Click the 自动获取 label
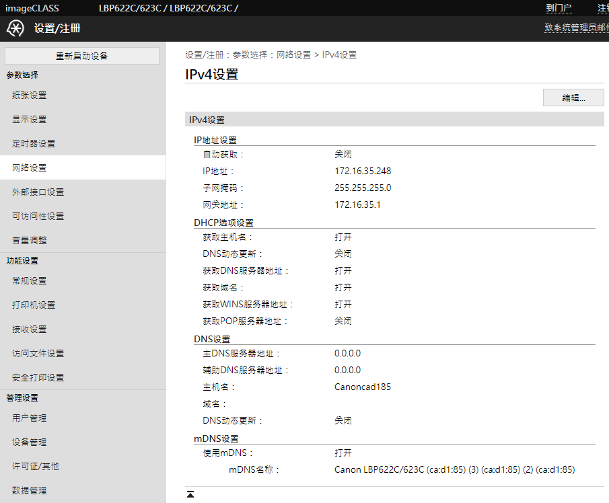This screenshot has height=503, width=609. pos(223,155)
